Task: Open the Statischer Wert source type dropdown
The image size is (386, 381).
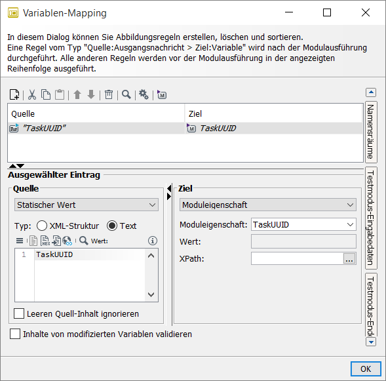Action: [x=87, y=205]
